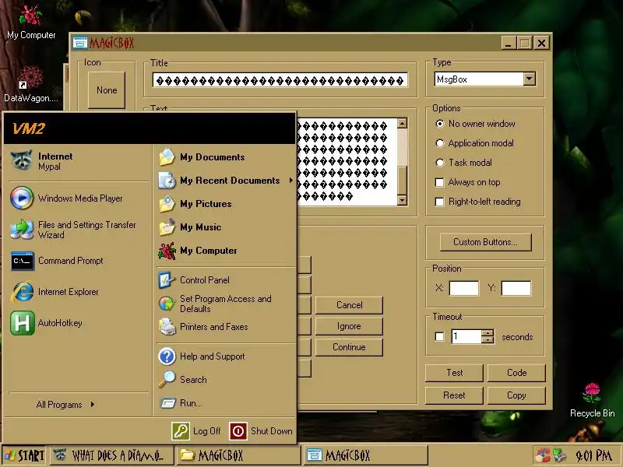
Task: Click the Position Y input field
Action: point(516,288)
